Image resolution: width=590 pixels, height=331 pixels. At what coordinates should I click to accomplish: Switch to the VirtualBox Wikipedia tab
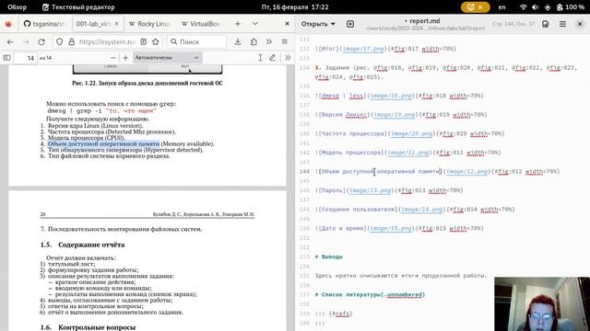pos(202,24)
